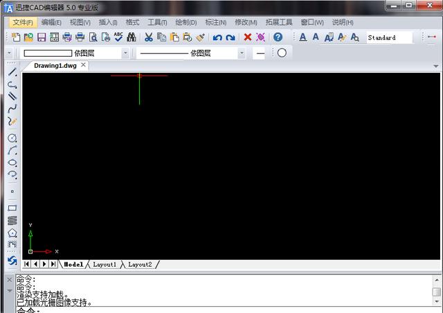Screen dimensions: 443x313
Task: Expand the tab list arrow at right
Action: tap(436, 66)
